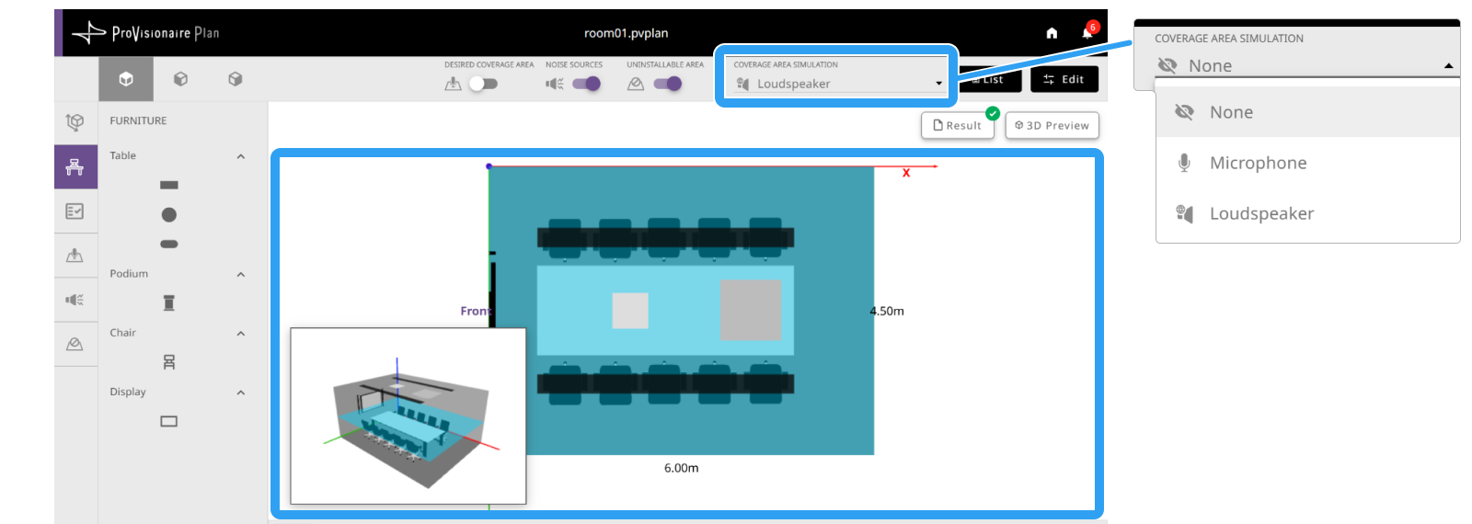Close the enlarged dropdown showing None
The image size is (1472, 524).
point(1306,65)
